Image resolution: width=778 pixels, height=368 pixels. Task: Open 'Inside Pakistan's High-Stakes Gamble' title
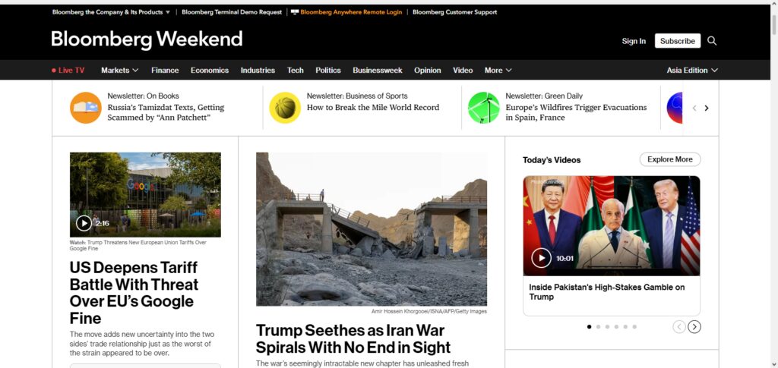pos(607,291)
